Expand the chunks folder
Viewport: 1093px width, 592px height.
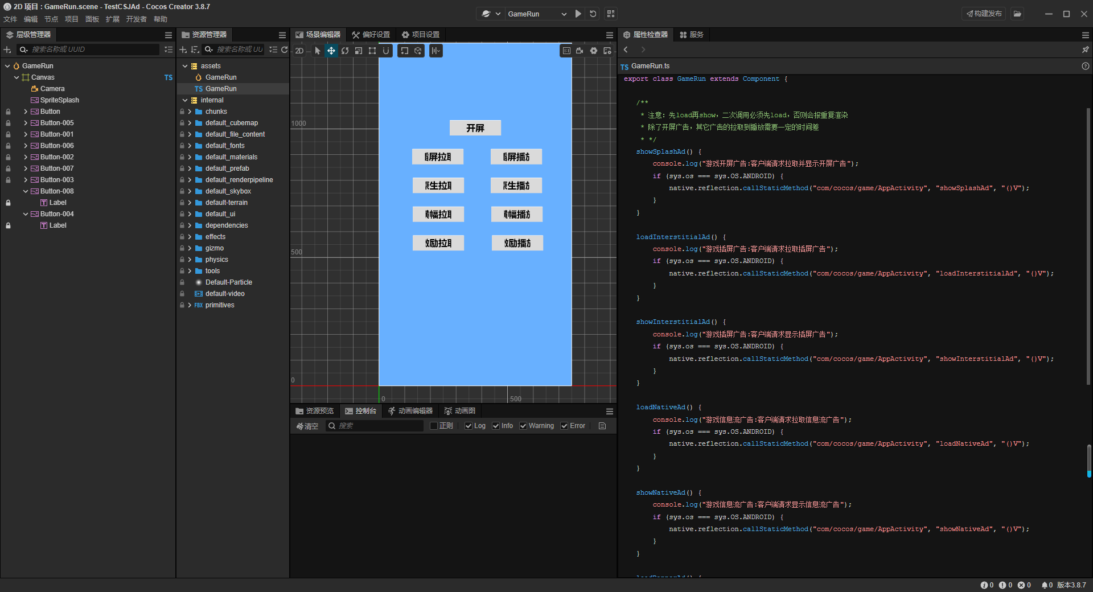[x=190, y=112]
